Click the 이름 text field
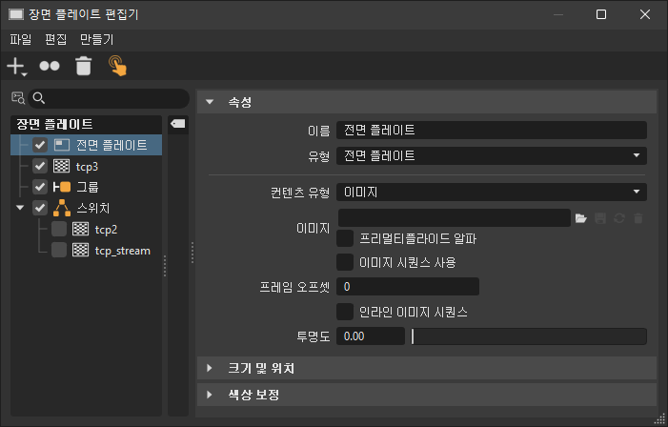668x427 pixels. coord(492,130)
